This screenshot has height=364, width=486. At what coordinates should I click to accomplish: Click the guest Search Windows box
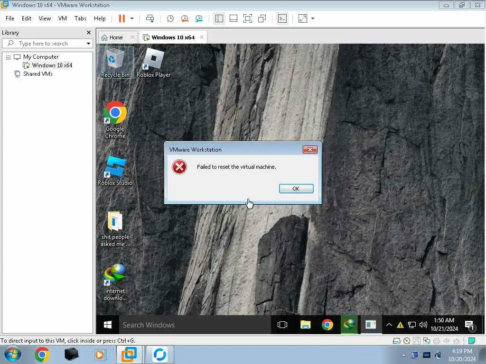pos(195,325)
